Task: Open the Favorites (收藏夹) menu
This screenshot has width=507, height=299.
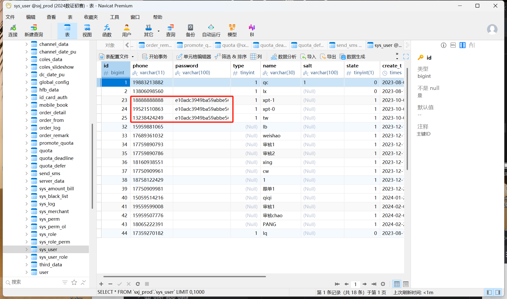Action: [x=91, y=17]
